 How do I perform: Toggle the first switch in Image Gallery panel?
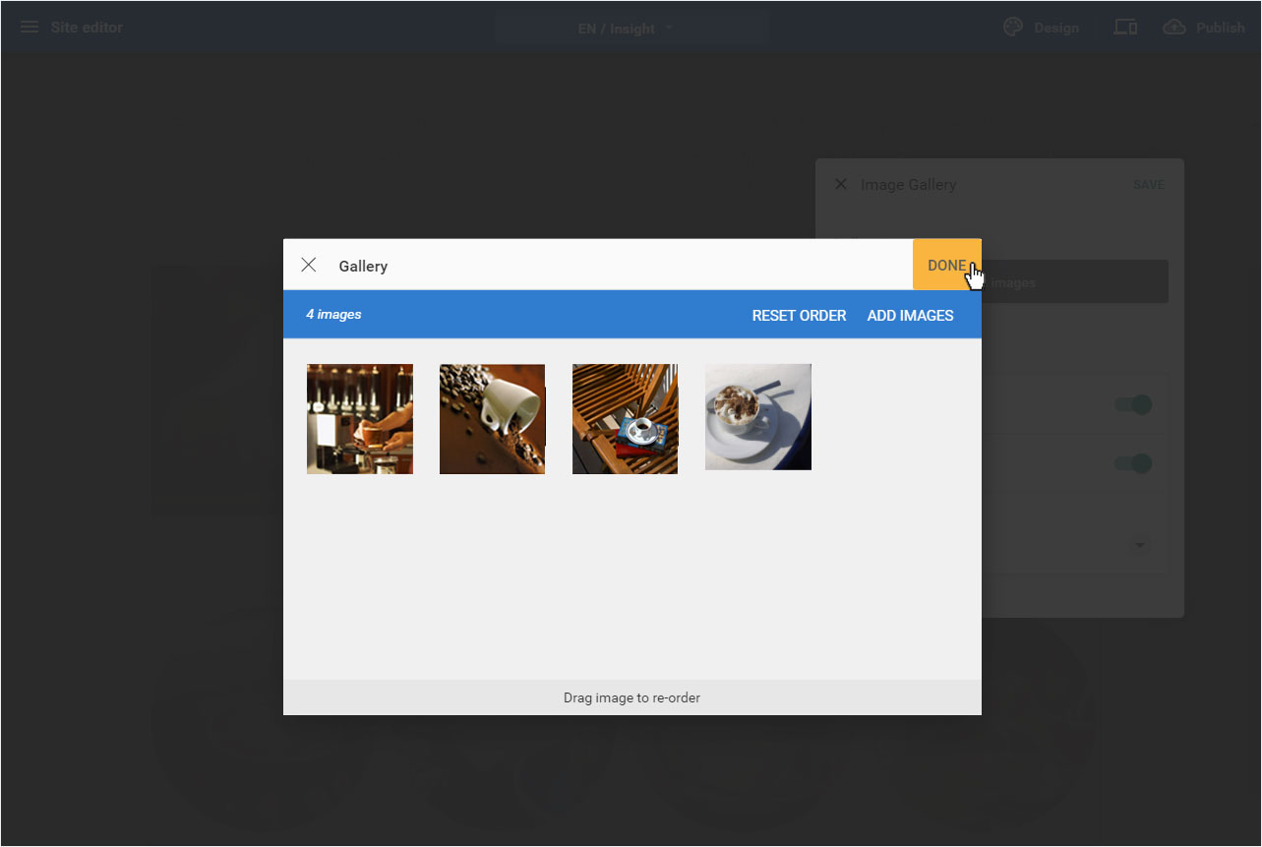pyautogui.click(x=1133, y=404)
